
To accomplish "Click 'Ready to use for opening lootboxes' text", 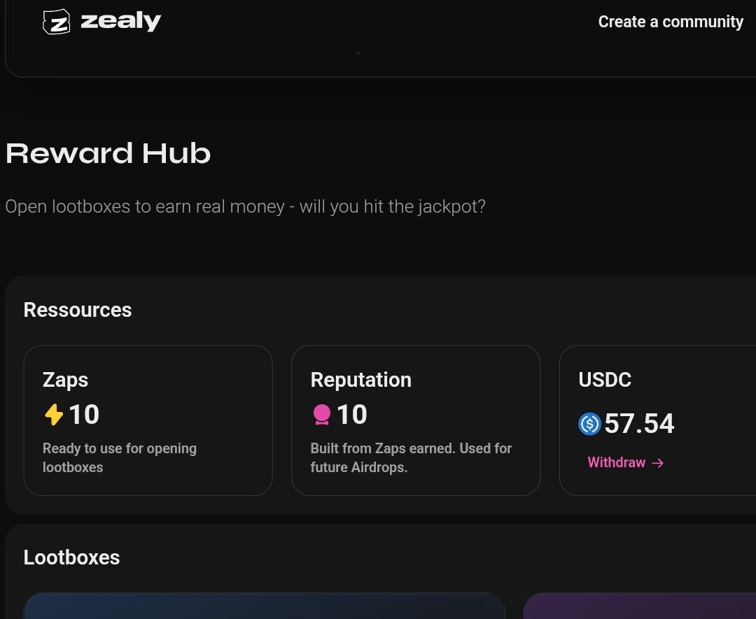I will tap(120, 457).
